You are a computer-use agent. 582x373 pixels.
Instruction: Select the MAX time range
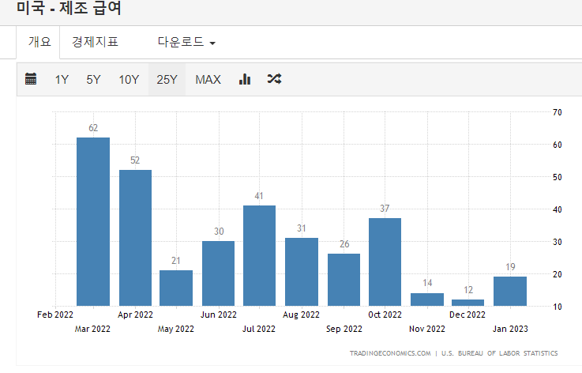(208, 80)
